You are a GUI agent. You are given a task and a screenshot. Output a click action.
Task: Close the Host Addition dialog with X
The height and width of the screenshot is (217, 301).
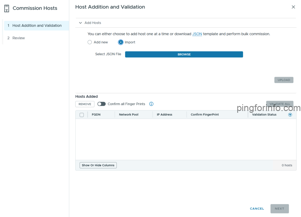[x=293, y=7]
